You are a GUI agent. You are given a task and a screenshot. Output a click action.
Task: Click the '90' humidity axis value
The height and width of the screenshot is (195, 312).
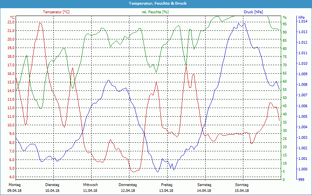click(x=285, y=32)
